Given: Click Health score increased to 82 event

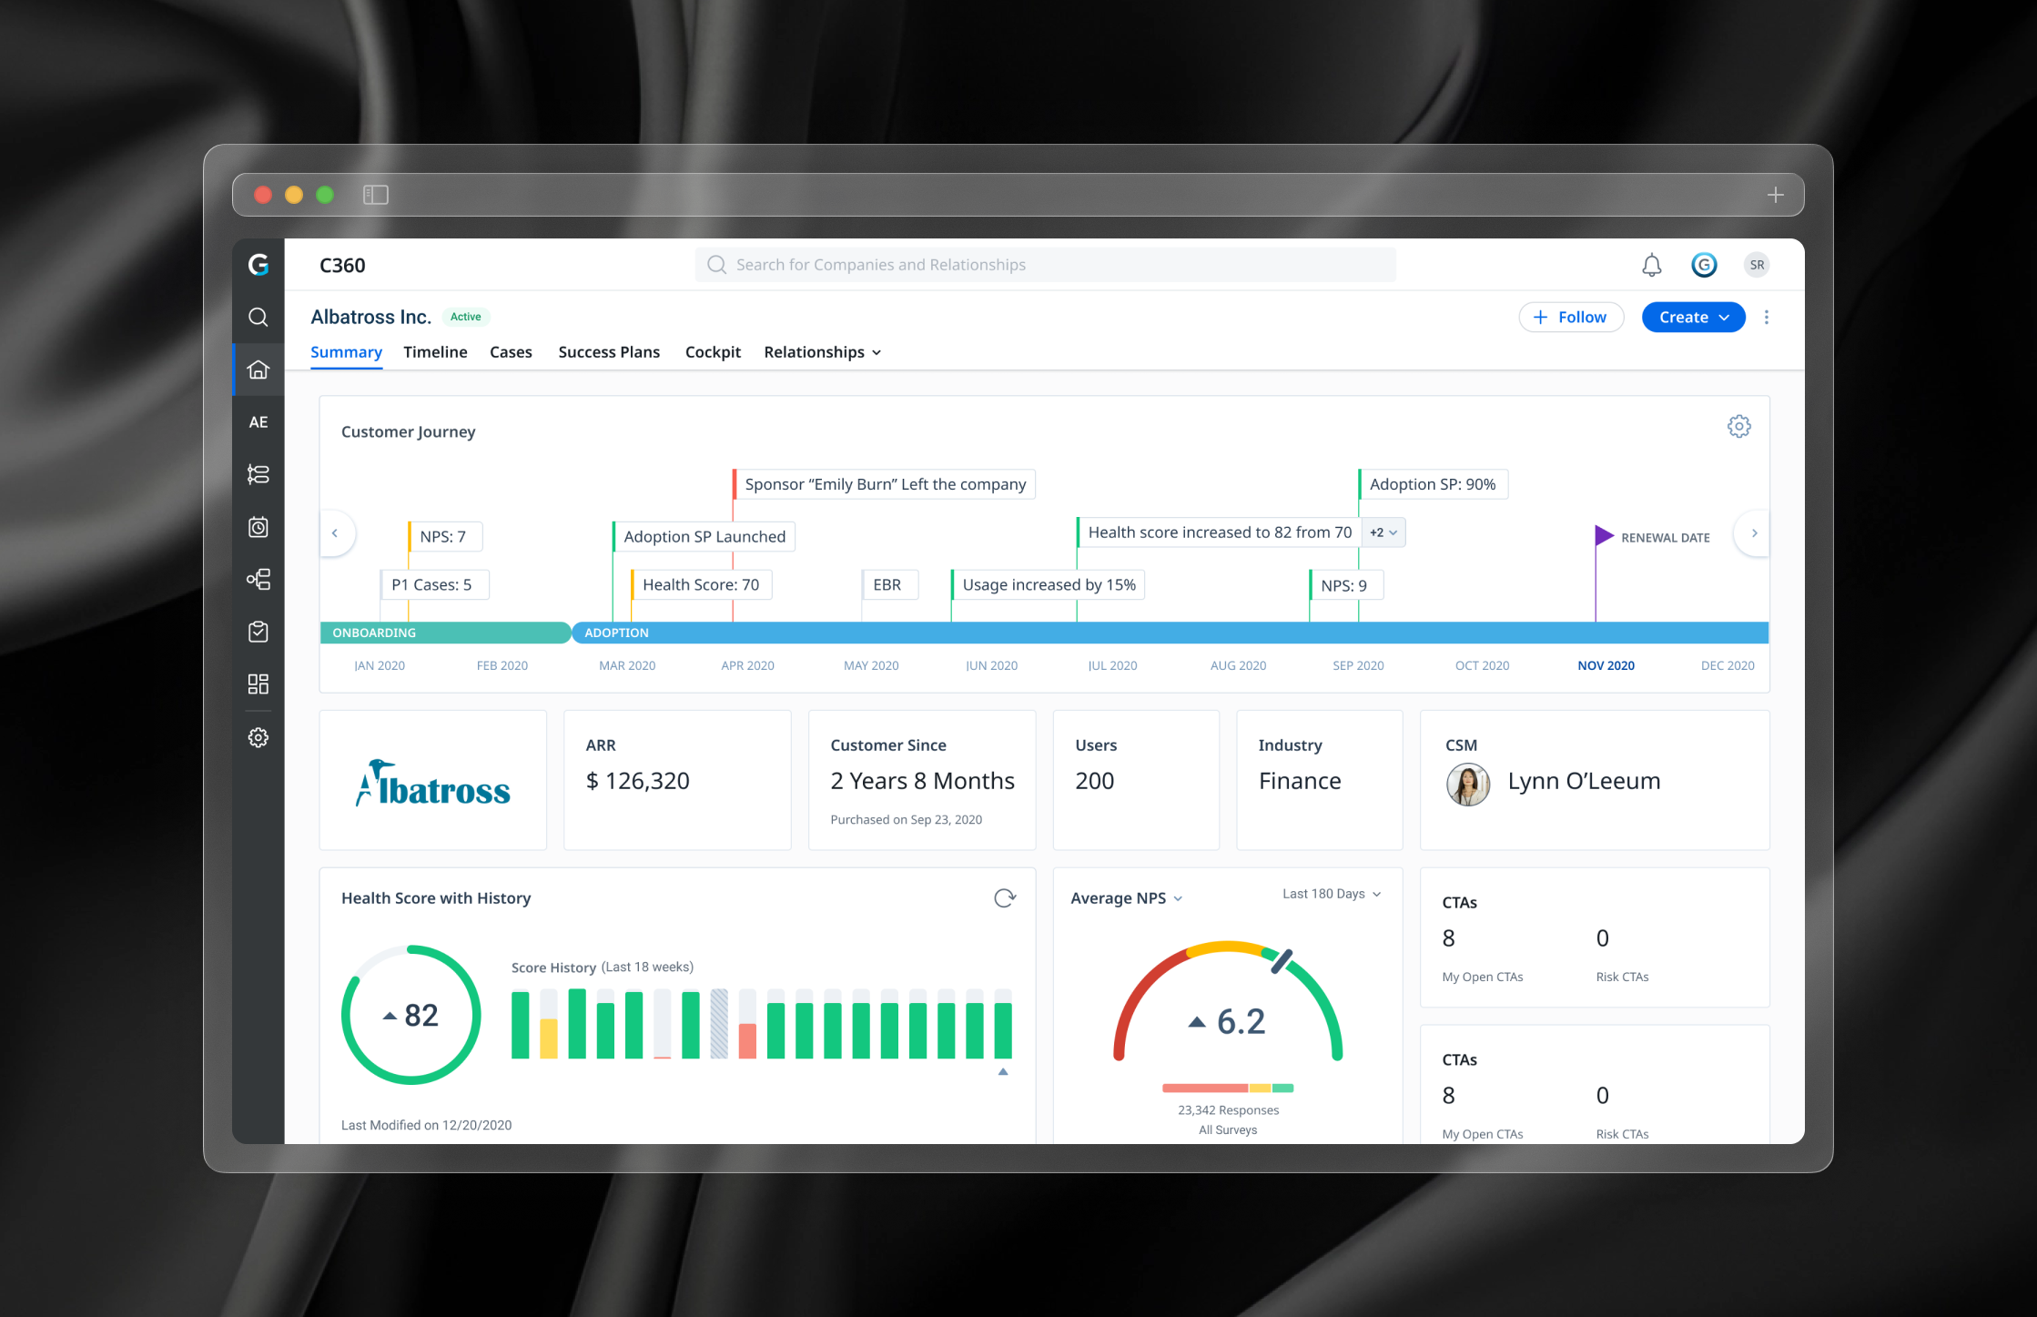Looking at the screenshot, I should 1220,532.
